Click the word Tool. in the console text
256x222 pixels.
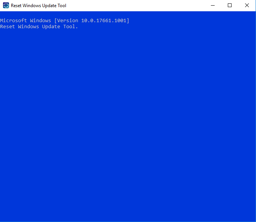[71, 27]
